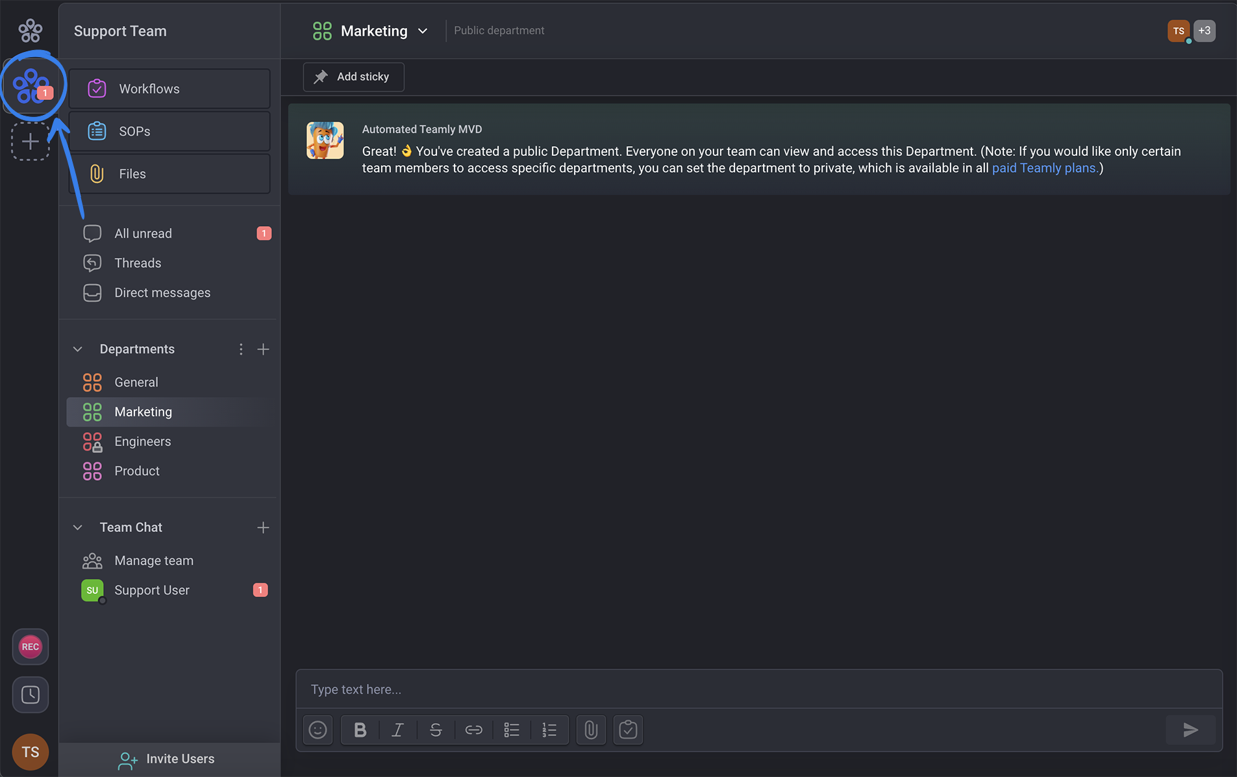1237x777 pixels.
Task: Toggle bold formatting
Action: (x=359, y=730)
